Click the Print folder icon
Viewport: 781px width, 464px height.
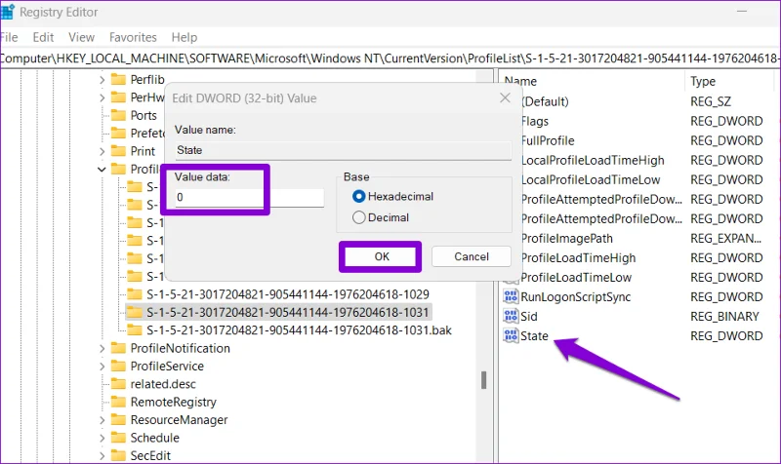pyautogui.click(x=118, y=151)
